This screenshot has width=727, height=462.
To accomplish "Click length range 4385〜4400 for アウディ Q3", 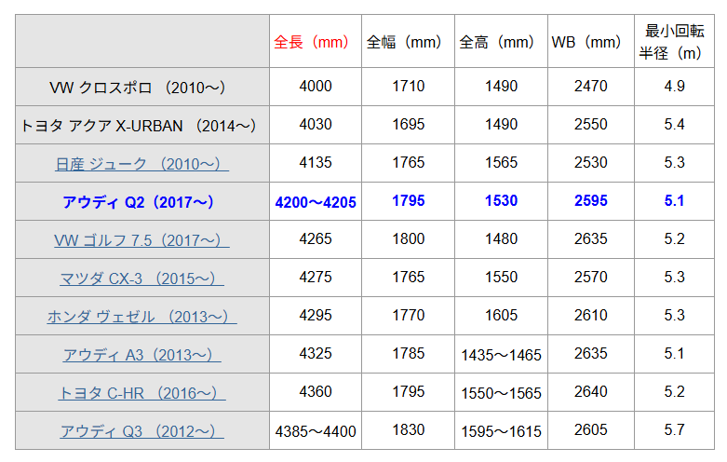I will click(316, 431).
